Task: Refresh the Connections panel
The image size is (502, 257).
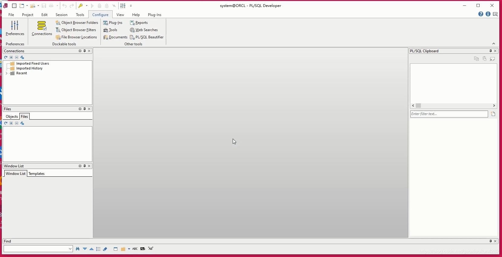Action: (x=6, y=57)
